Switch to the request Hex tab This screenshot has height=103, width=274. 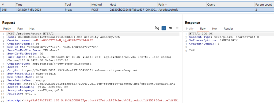[x=32, y=29]
